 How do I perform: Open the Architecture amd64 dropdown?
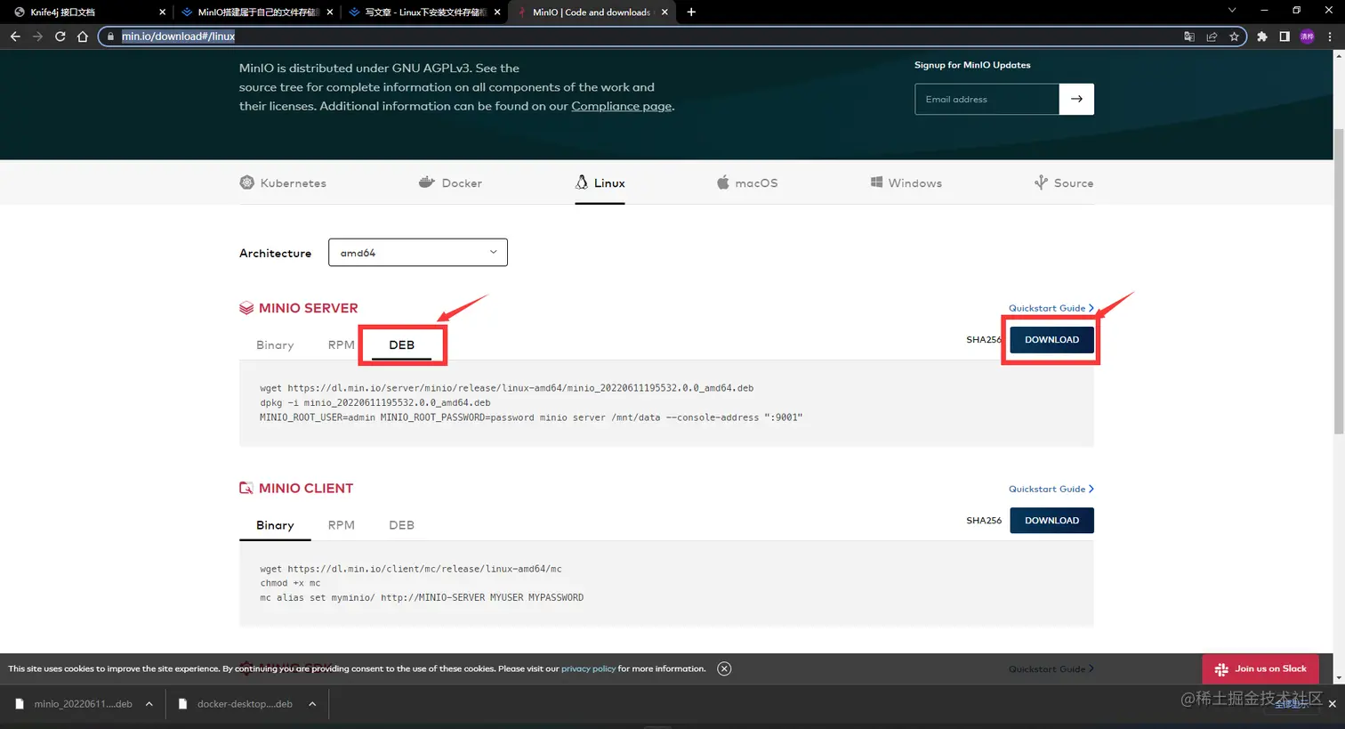point(418,252)
